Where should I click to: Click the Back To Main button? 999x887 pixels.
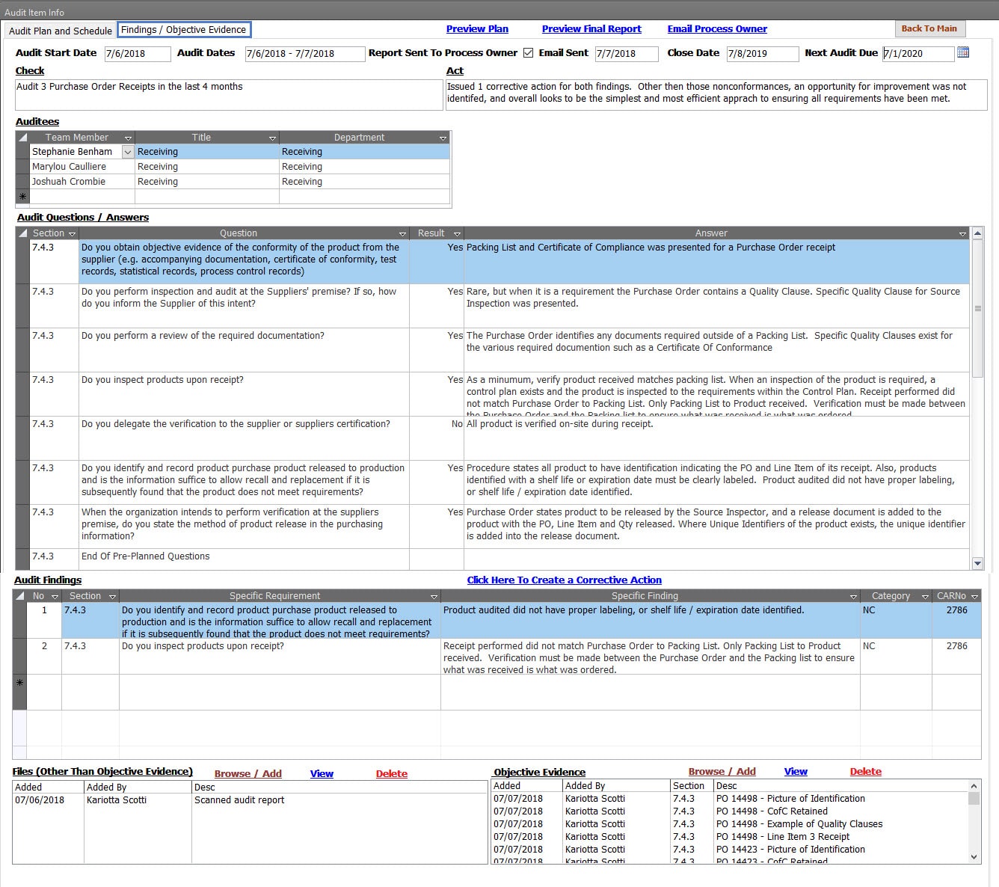point(929,28)
